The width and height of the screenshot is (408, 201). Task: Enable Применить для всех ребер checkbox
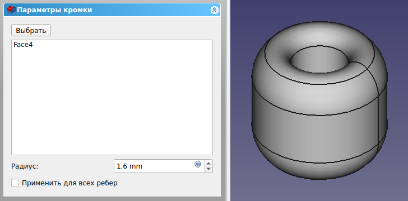15,183
